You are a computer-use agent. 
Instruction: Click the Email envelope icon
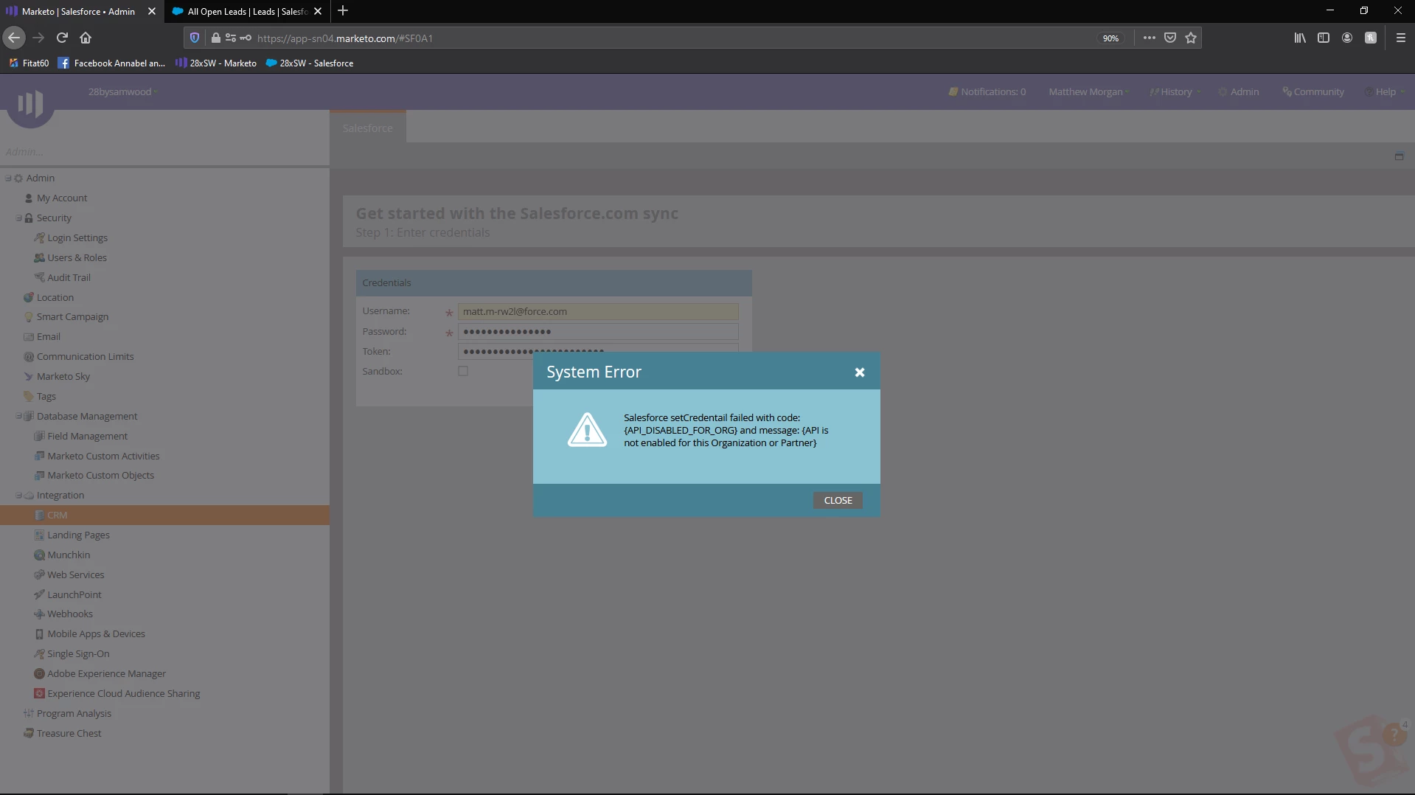[x=29, y=336]
